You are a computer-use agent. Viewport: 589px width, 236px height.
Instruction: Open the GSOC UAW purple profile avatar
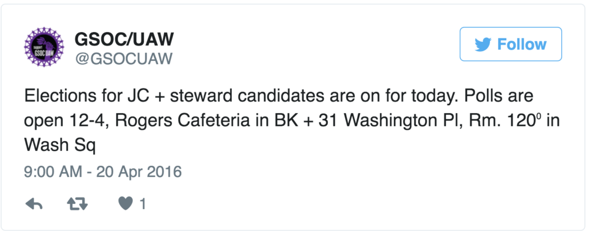pyautogui.click(x=44, y=47)
